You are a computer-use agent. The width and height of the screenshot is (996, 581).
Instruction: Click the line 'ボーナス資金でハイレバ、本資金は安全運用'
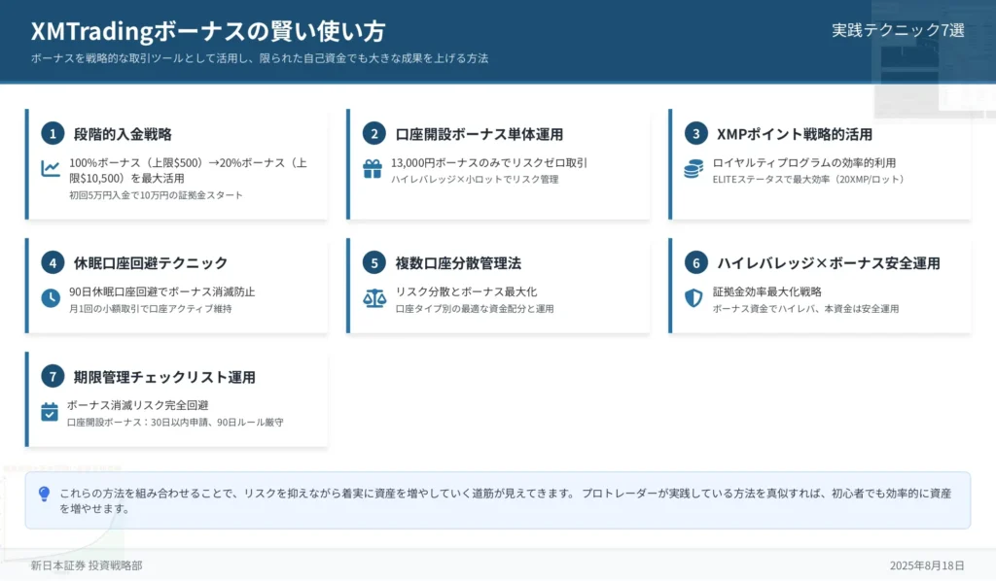(x=805, y=309)
